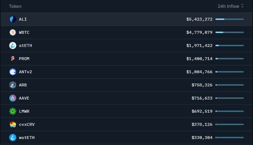
Task: Click the AAVE token icon
Action: tap(13, 98)
